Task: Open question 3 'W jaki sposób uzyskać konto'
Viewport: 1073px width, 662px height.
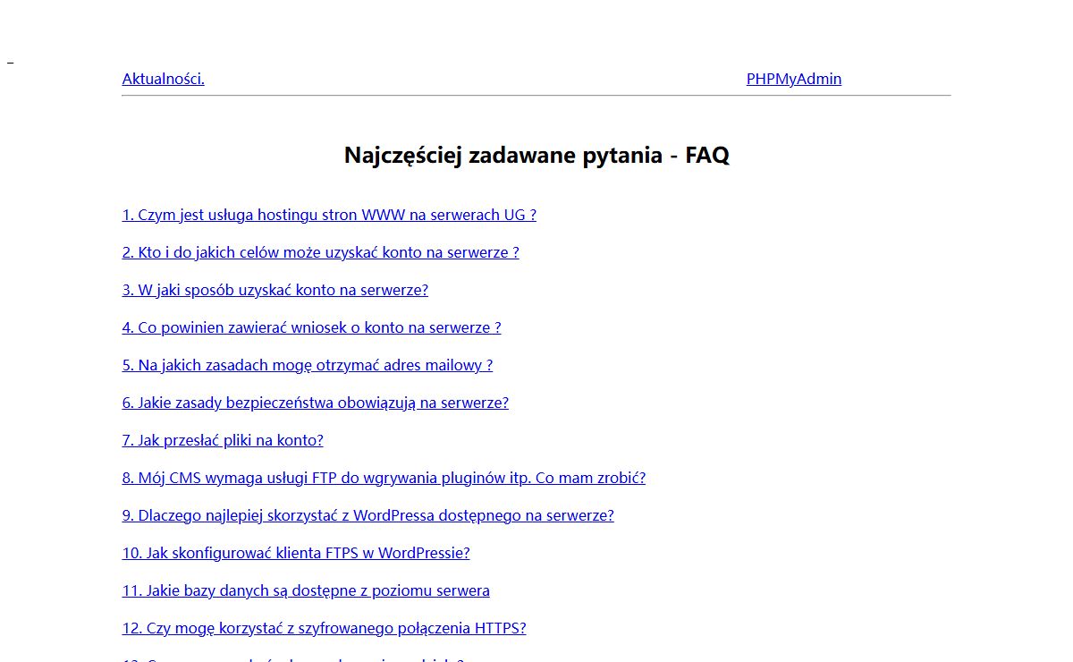Action: click(275, 290)
